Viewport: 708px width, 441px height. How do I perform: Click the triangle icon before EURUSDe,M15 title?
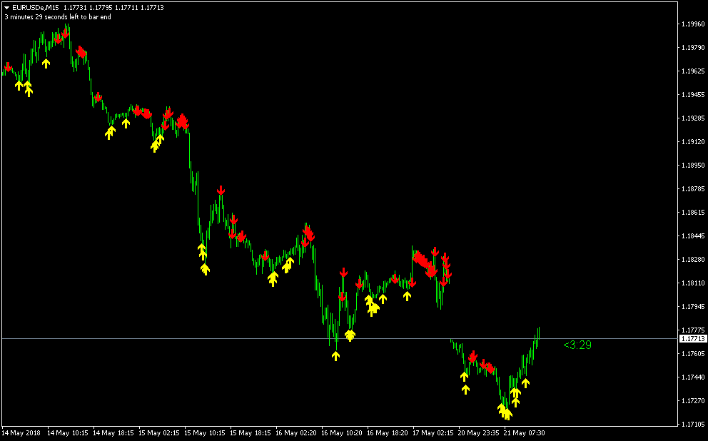click(6, 7)
